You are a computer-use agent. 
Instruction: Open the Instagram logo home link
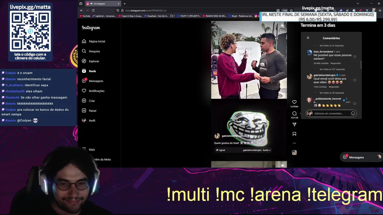(x=91, y=28)
